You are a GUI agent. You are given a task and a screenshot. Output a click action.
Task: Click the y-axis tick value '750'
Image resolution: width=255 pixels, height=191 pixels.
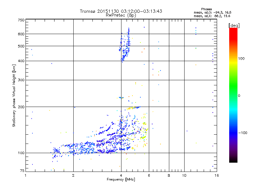point(21,20)
